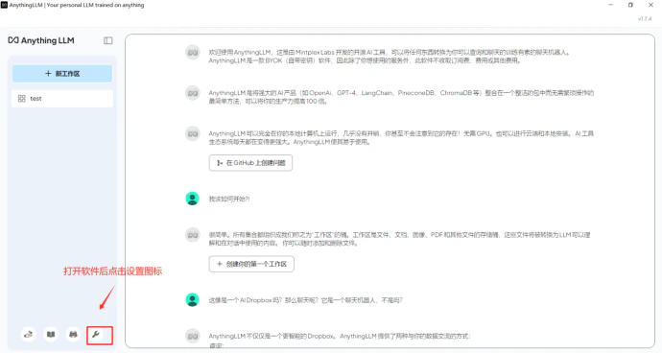This screenshot has height=353, width=662.
Task: Click the first message's bot avatar
Action: (x=193, y=53)
